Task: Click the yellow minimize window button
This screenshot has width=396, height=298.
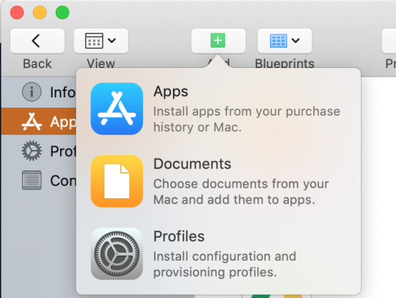Action: [40, 12]
